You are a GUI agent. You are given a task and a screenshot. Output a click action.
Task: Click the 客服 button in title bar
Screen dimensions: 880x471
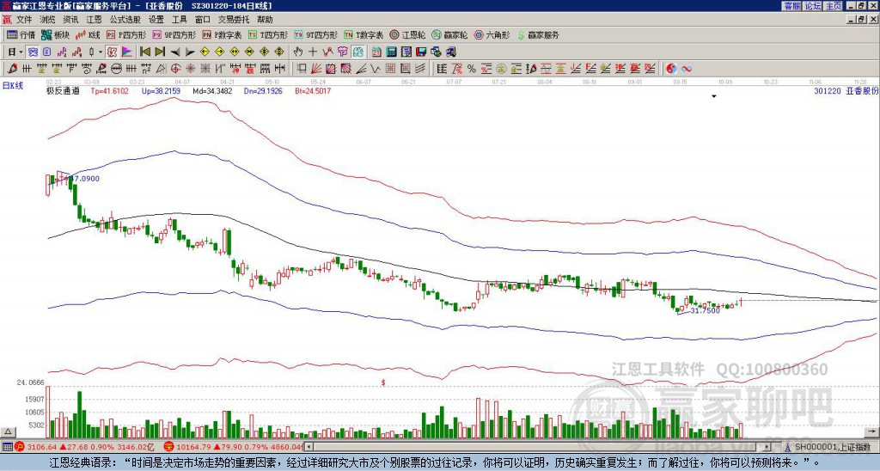tap(791, 6)
